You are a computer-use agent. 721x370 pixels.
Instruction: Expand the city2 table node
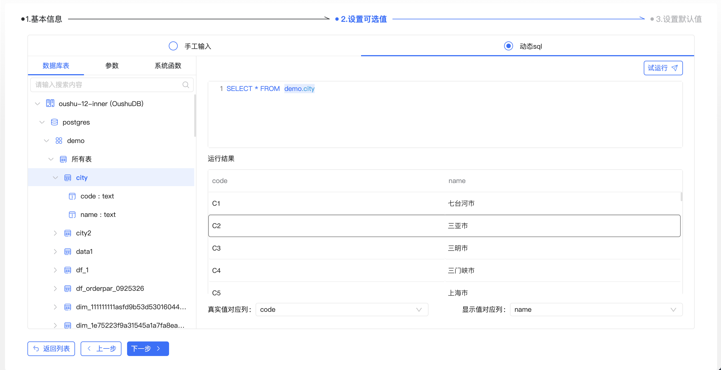[55, 233]
